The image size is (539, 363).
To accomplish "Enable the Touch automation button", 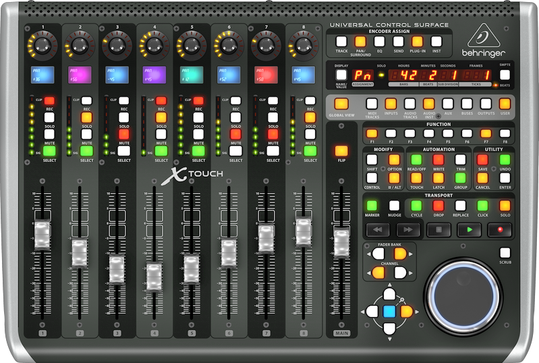I will click(x=416, y=178).
